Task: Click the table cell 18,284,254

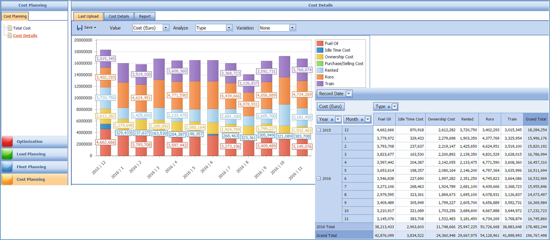Action: (536, 130)
